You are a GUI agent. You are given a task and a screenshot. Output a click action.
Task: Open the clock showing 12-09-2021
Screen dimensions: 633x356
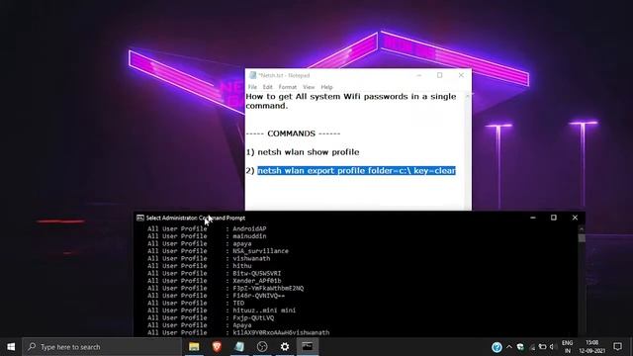(x=591, y=347)
